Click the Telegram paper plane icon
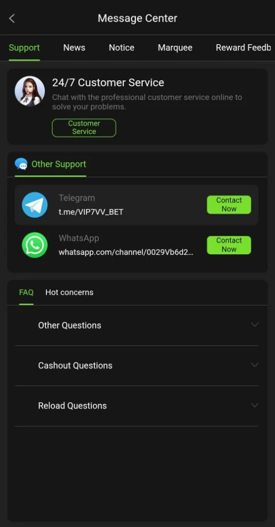Image resolution: width=275 pixels, height=527 pixels. click(x=35, y=205)
